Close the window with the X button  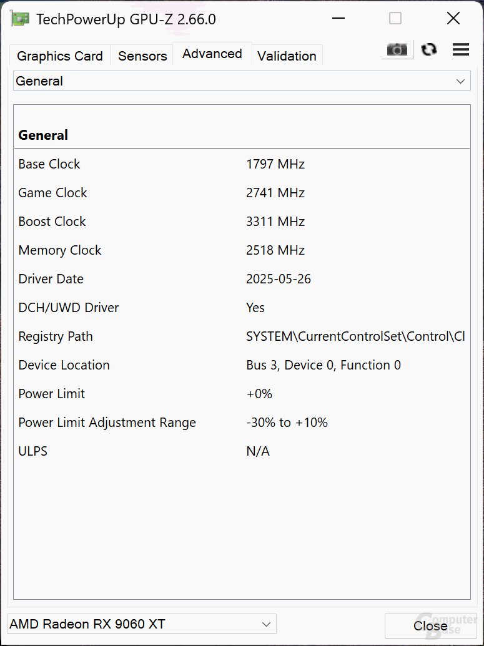(x=453, y=19)
